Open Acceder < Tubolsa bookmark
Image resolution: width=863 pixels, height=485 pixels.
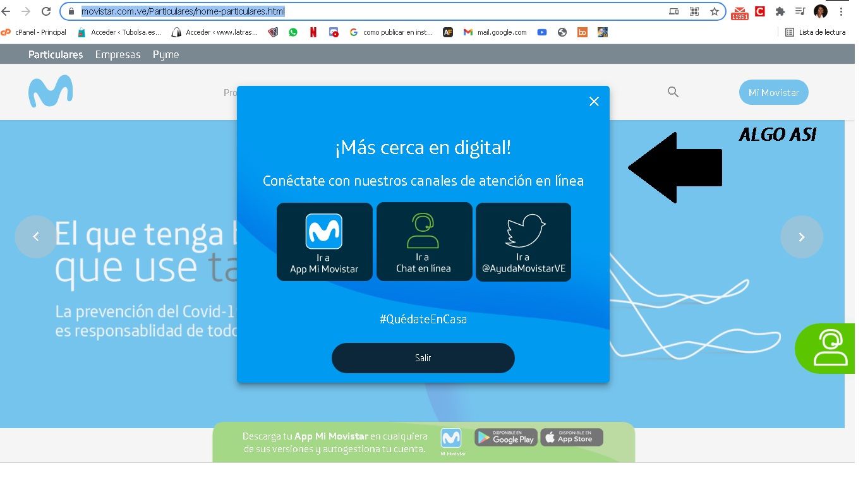coord(119,32)
